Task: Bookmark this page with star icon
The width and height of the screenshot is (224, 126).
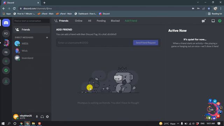Action: 209,8
